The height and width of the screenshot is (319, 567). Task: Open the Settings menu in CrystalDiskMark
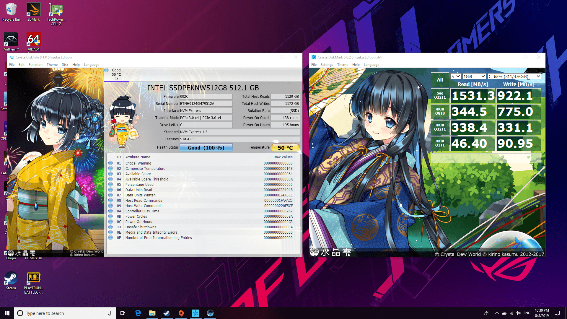point(326,64)
